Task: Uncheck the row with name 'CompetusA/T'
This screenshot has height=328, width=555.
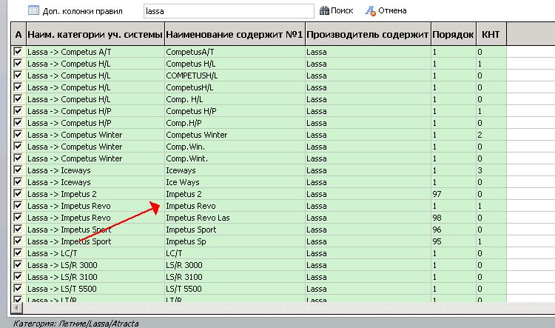Action: [18, 51]
